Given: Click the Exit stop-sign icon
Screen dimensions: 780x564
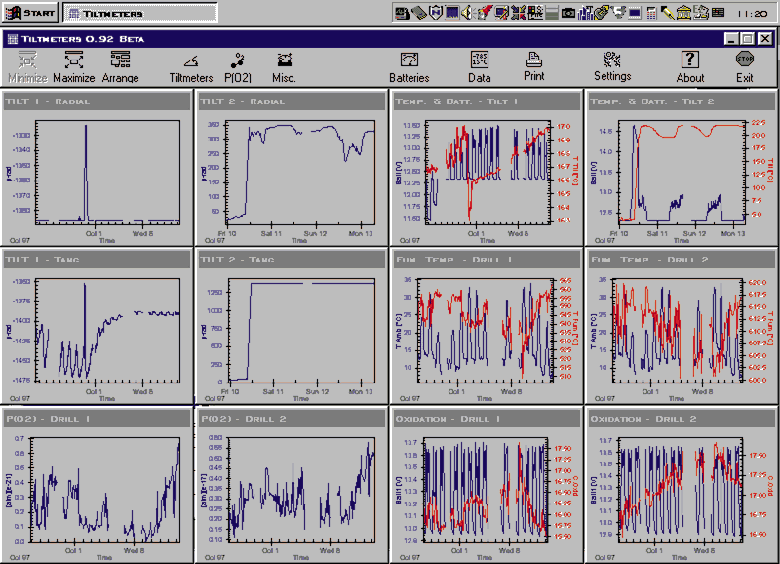Looking at the screenshot, I should pyautogui.click(x=745, y=66).
